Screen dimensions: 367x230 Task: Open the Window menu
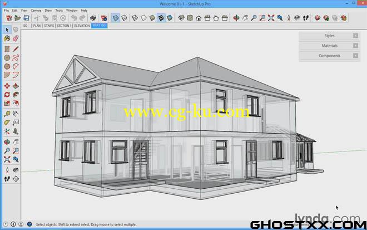72,11
